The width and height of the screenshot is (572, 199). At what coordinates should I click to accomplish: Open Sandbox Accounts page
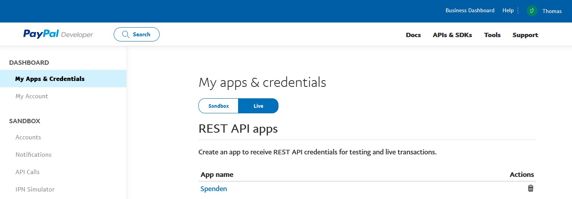tap(28, 137)
